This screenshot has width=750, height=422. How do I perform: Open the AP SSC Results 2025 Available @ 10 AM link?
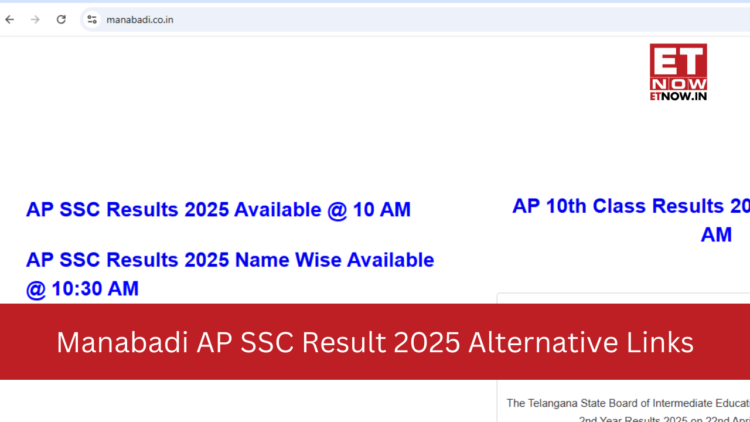pyautogui.click(x=219, y=209)
